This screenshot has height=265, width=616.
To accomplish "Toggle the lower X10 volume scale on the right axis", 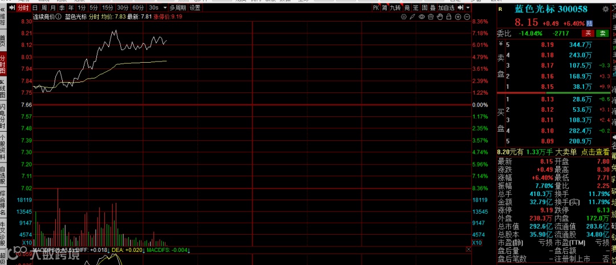I will pos(477,243).
